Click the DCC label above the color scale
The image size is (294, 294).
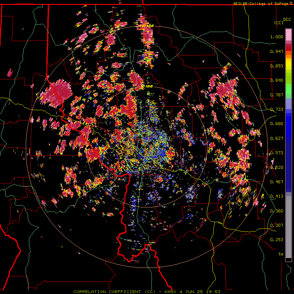pos(287,20)
